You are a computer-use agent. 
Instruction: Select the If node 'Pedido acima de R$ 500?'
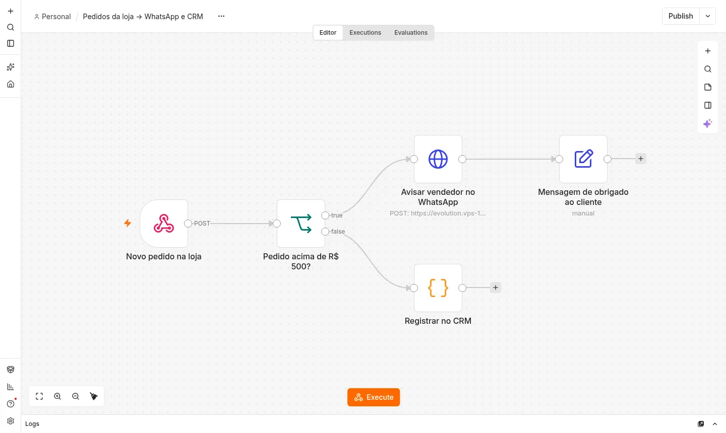(x=301, y=224)
